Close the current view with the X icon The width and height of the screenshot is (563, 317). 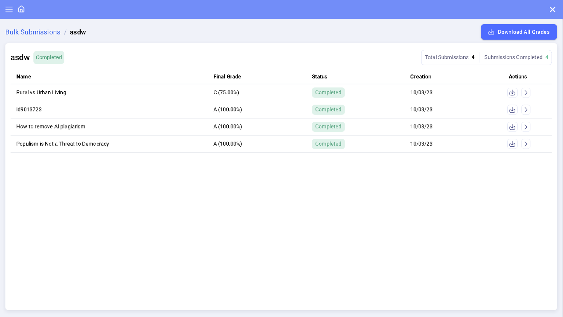pyautogui.click(x=552, y=10)
